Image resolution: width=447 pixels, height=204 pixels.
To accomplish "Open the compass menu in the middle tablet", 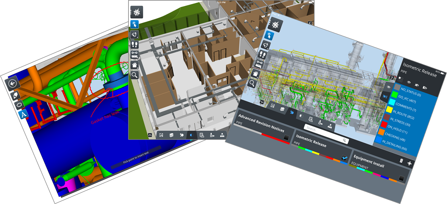I will point(136,12).
